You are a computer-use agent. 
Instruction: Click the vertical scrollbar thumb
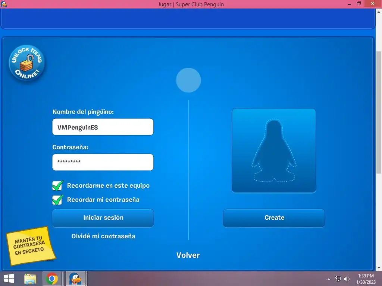click(379, 112)
